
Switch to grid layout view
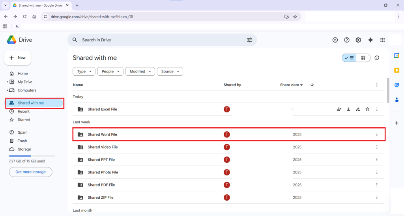363,58
